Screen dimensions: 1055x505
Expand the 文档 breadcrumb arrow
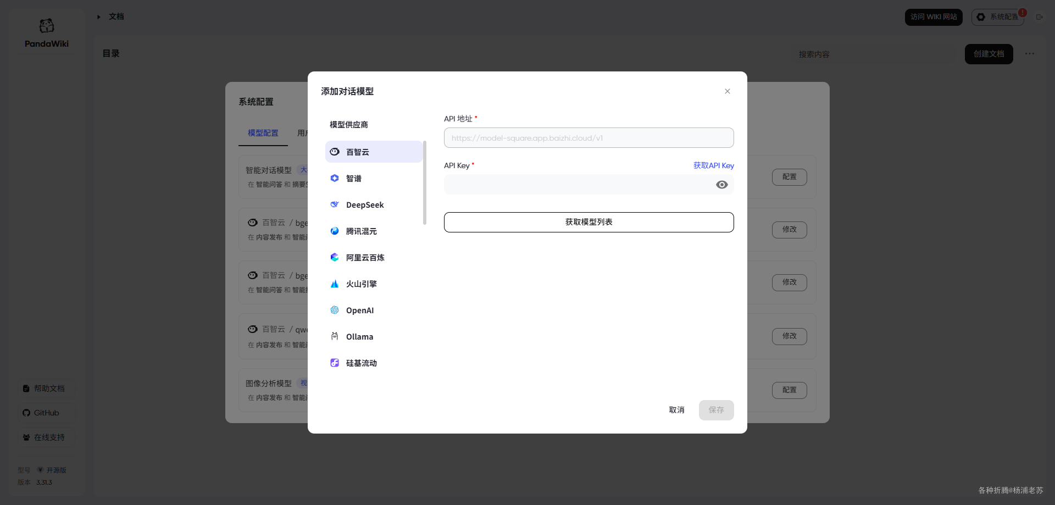[99, 17]
